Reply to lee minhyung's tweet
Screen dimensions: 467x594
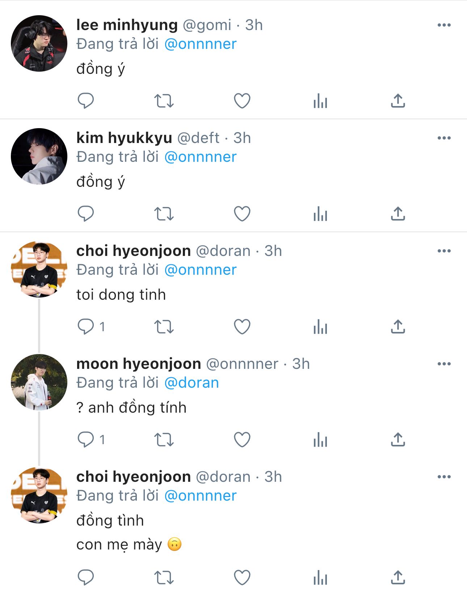86,101
